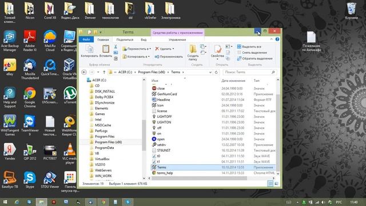Click Переименовать rename button
Viewport: 366px width, 206px height.
169,57
